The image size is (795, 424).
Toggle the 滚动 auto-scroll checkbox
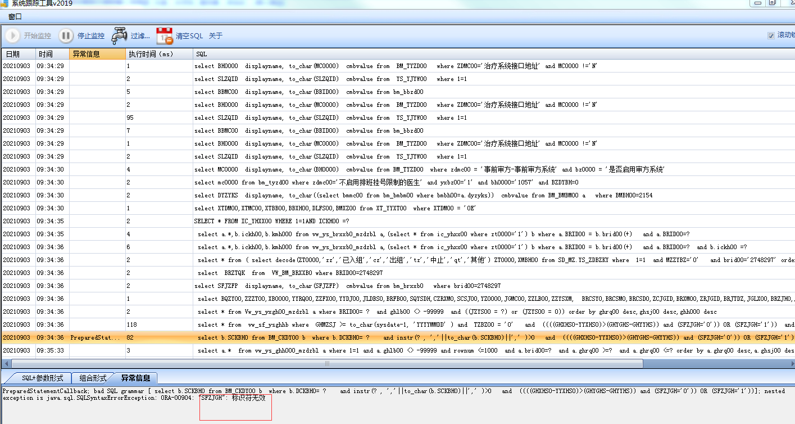point(771,35)
